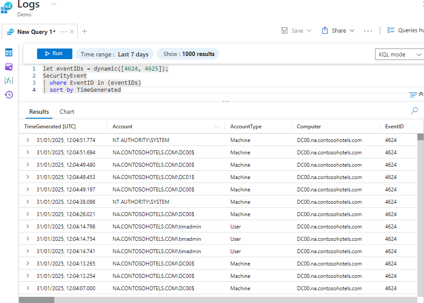The image size is (424, 303).
Task: Select NA.CONTOSOHOTELS.COM\DC01$ account cell
Action: tap(154, 177)
